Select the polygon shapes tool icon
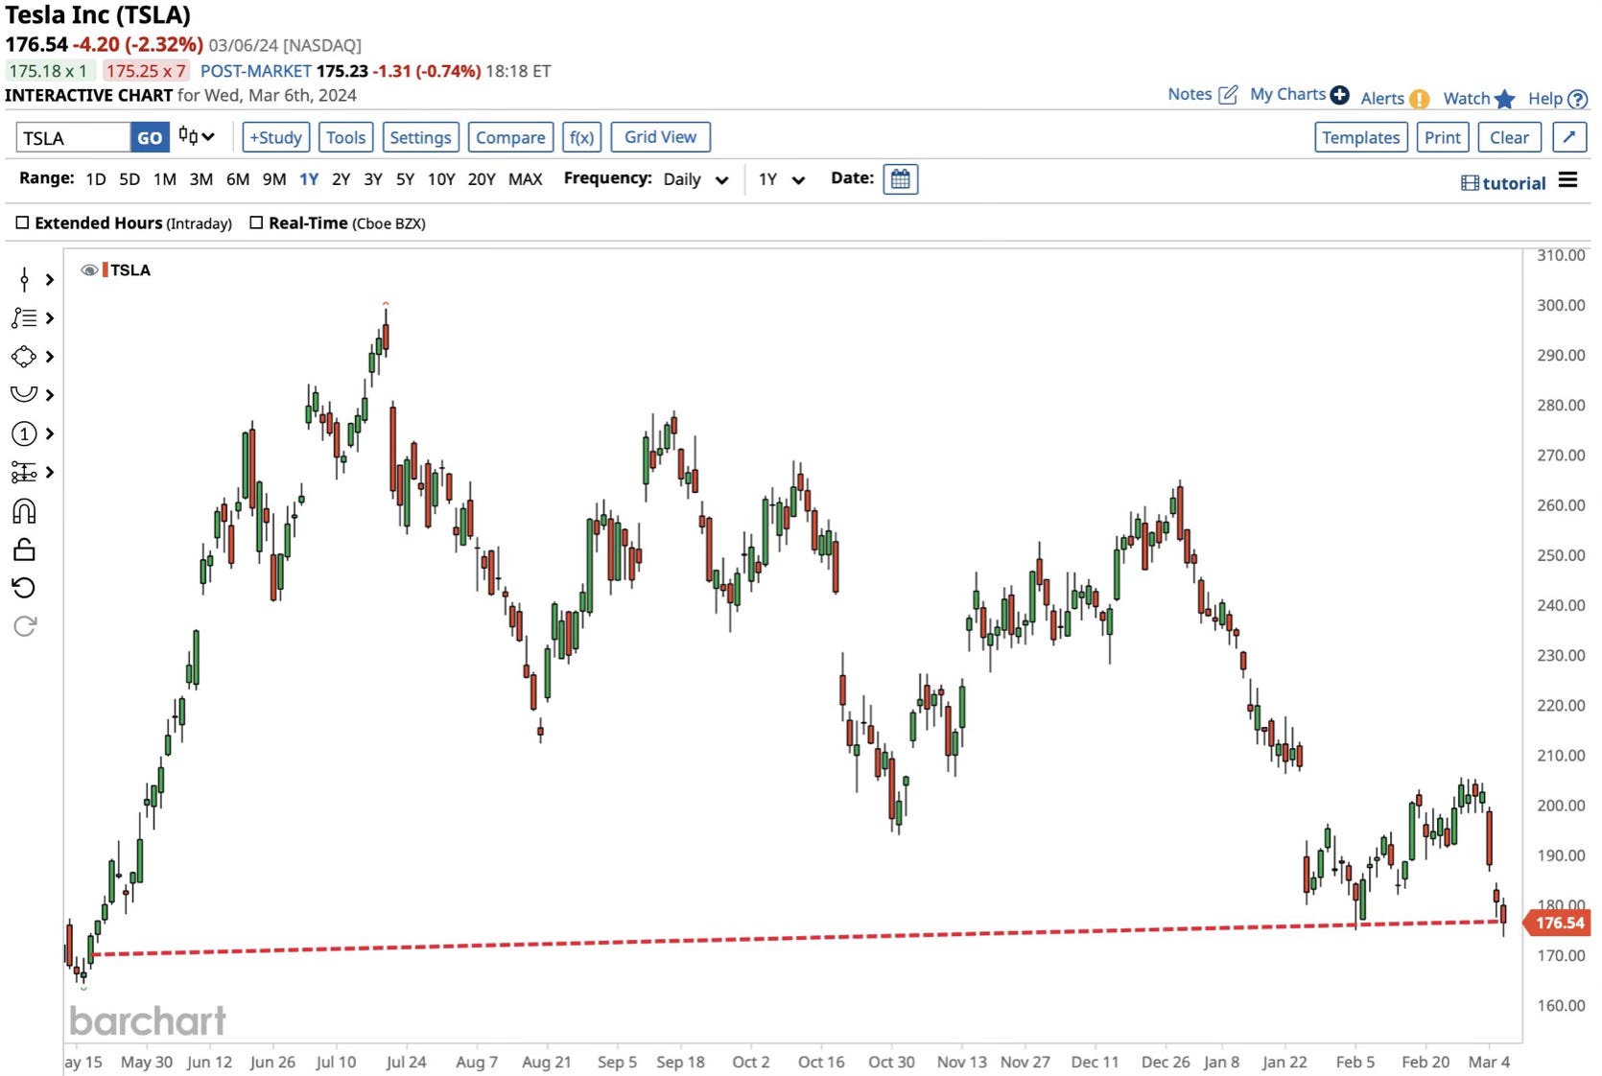1602x1076 pixels. 24,357
